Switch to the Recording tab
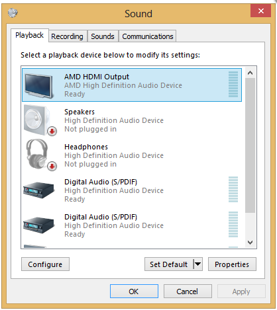 [67, 36]
